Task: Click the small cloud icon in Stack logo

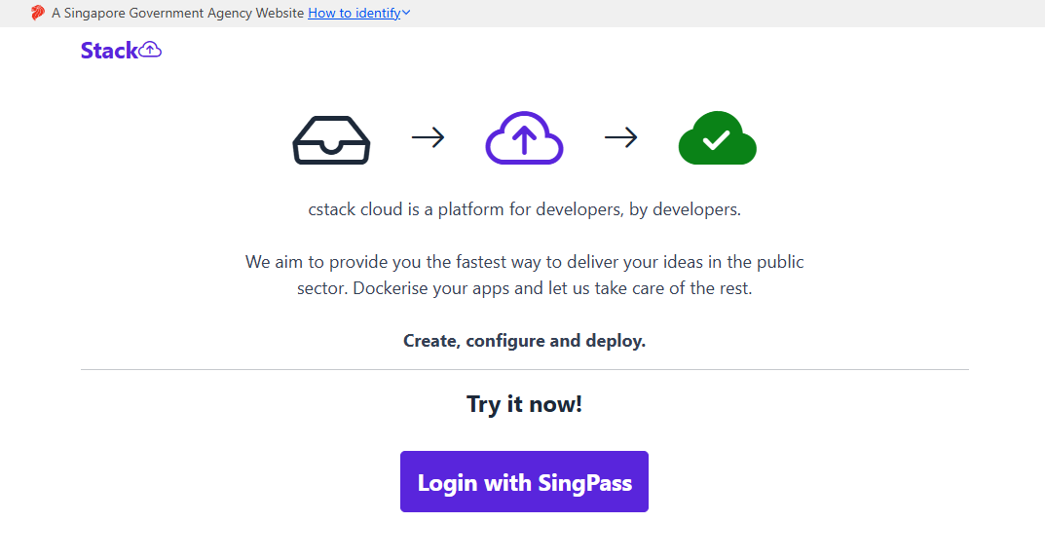Action: (150, 50)
